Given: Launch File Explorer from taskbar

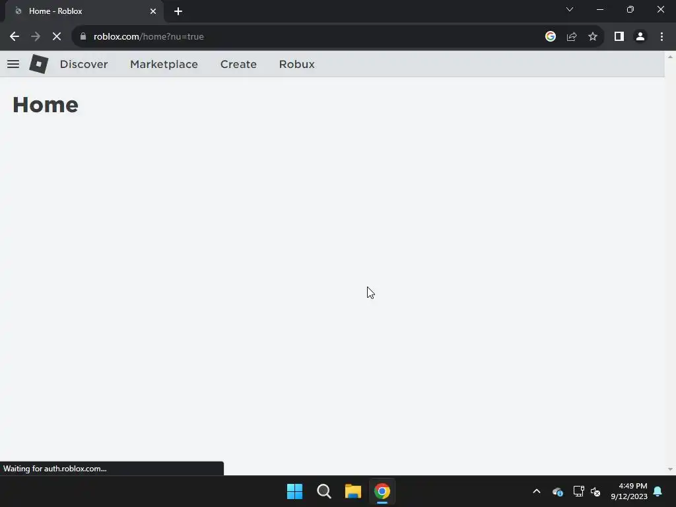Looking at the screenshot, I should [353, 491].
